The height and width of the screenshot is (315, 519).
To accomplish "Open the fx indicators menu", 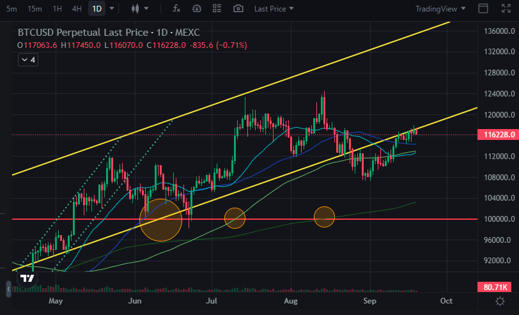I will point(176,8).
